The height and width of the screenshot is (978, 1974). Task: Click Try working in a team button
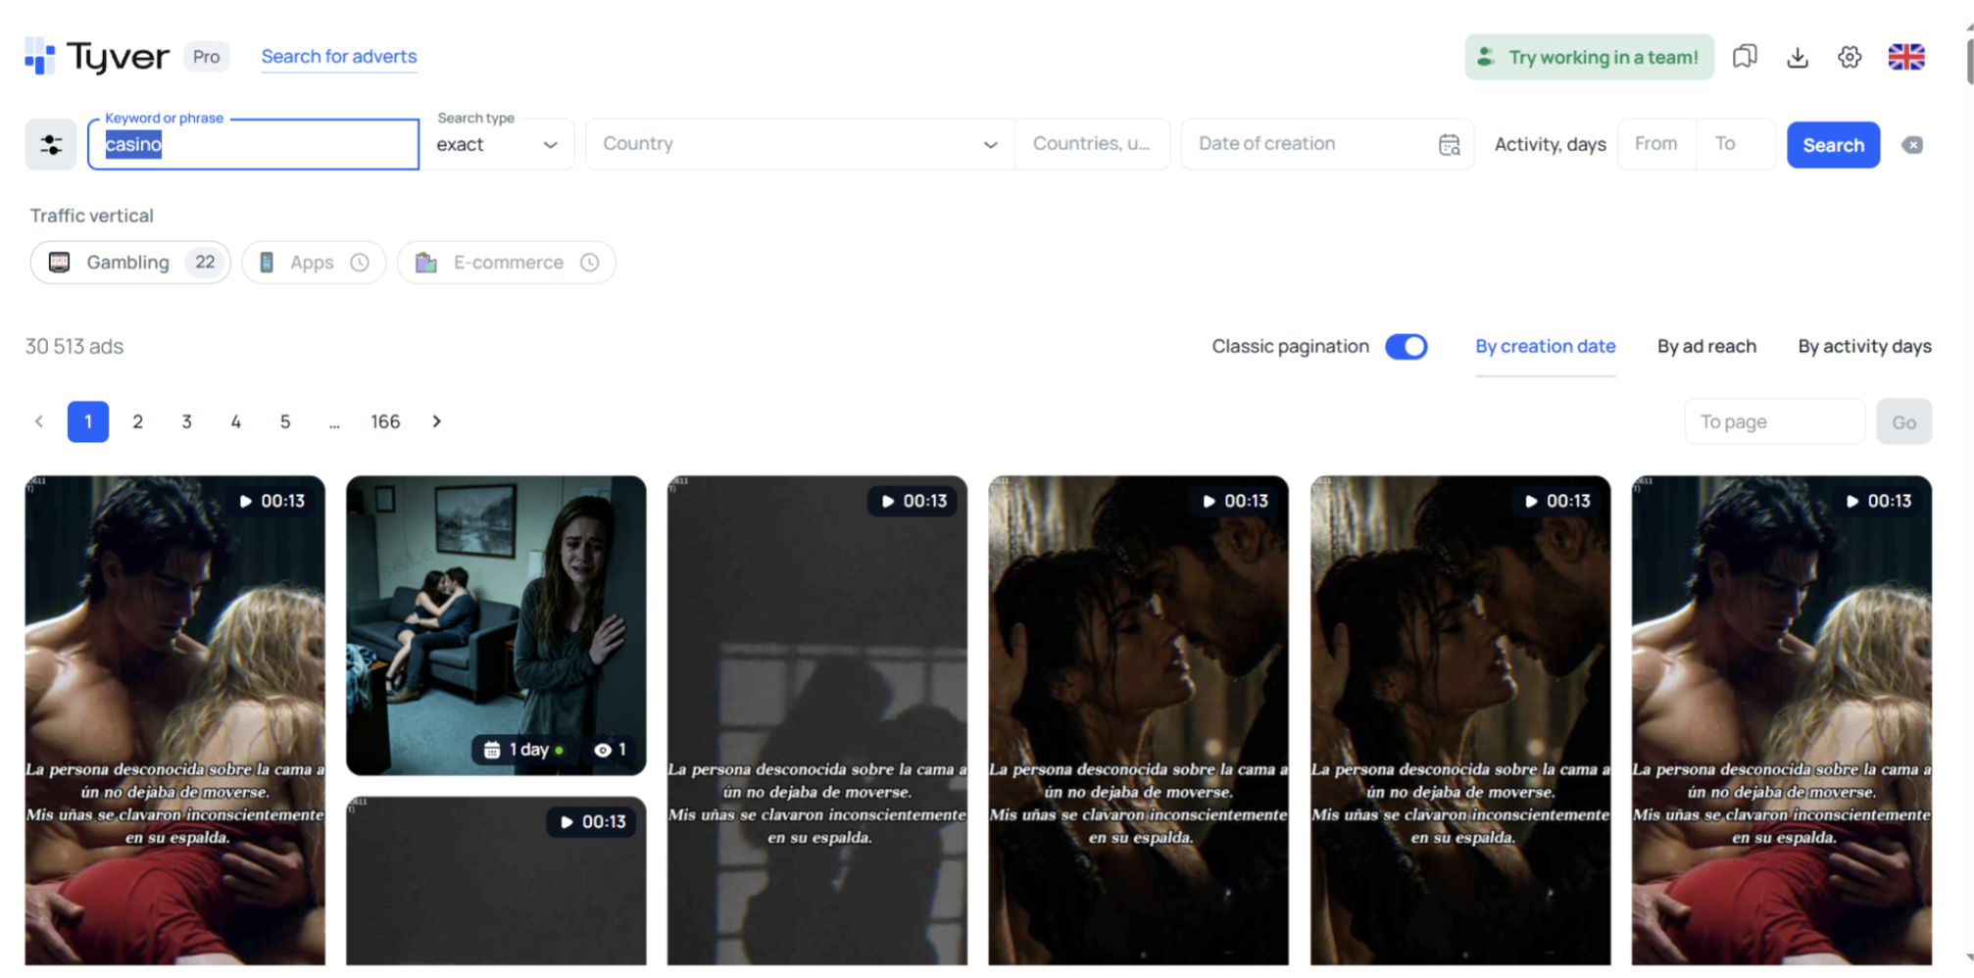pyautogui.click(x=1590, y=57)
